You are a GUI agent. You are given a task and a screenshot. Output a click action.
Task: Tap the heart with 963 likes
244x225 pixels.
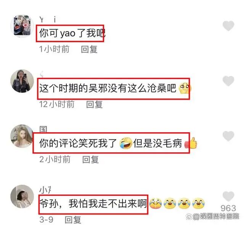click(x=228, y=196)
